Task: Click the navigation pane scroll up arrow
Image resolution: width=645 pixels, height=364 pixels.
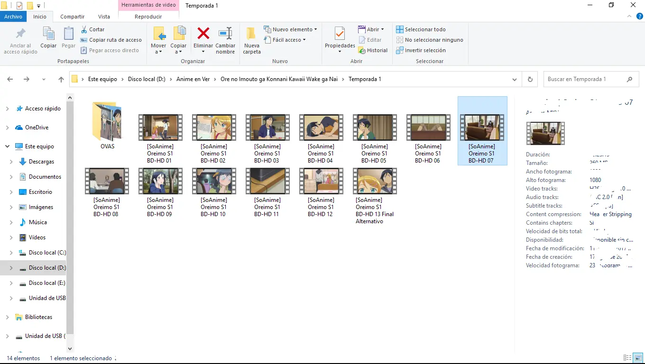Action: [x=70, y=98]
